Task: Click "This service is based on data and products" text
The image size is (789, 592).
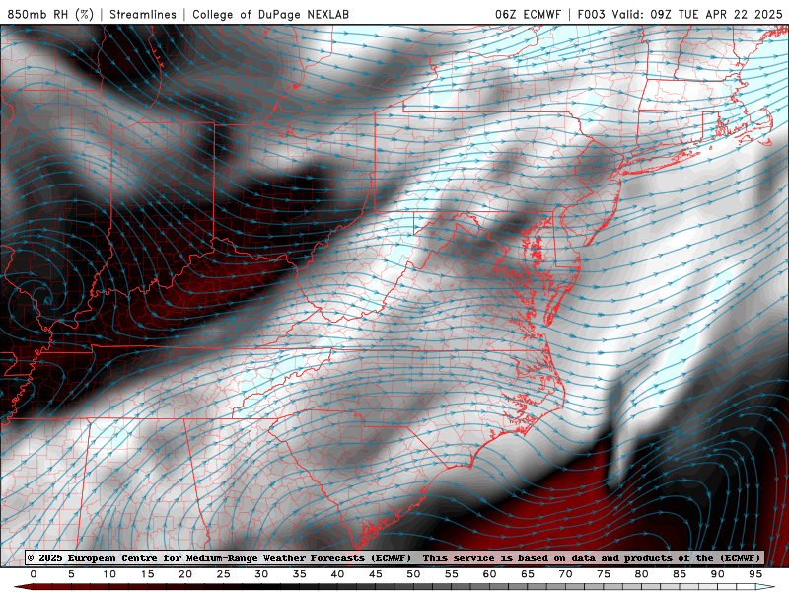Action: click(x=548, y=558)
